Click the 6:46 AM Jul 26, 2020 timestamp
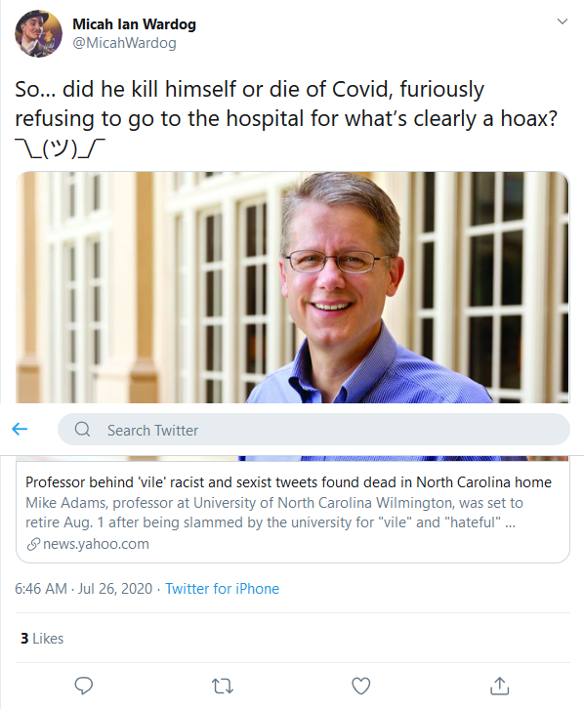 (84, 589)
